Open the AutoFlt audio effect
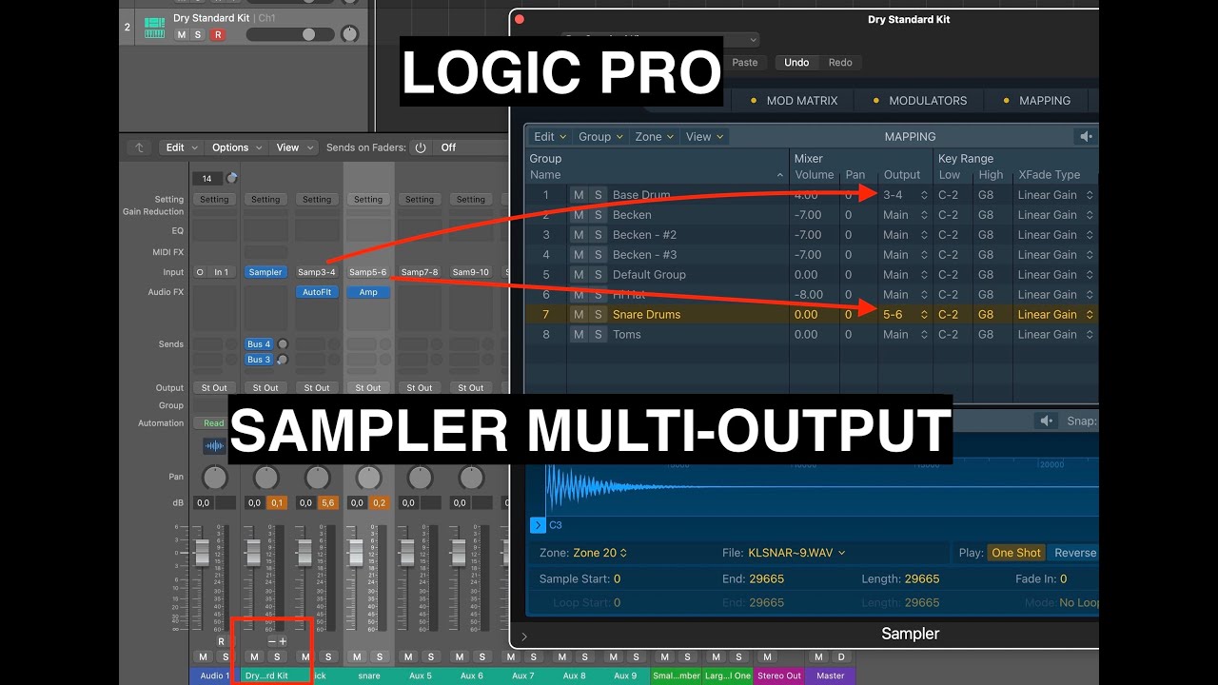This screenshot has height=685, width=1218. tap(317, 293)
